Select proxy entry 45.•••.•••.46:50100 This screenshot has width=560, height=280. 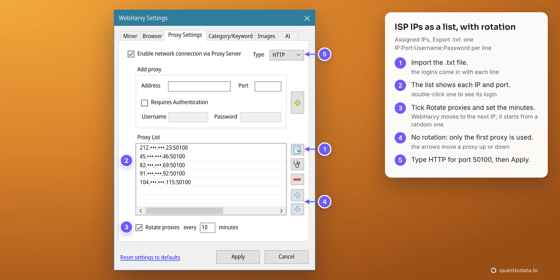coord(211,156)
